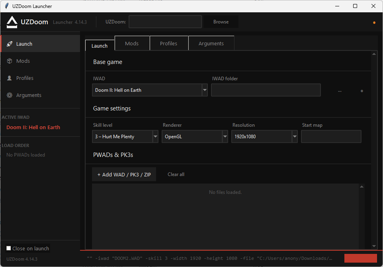Click the IWAD folder input field
This screenshot has width=383, height=267.
pyautogui.click(x=266, y=90)
